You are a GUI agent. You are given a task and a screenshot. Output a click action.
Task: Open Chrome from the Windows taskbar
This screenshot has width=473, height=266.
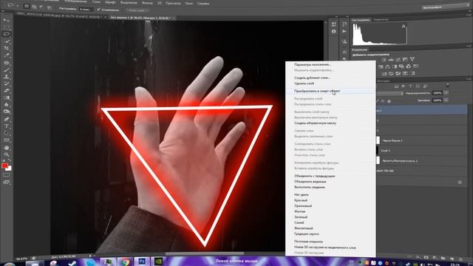pyautogui.click(x=125, y=262)
